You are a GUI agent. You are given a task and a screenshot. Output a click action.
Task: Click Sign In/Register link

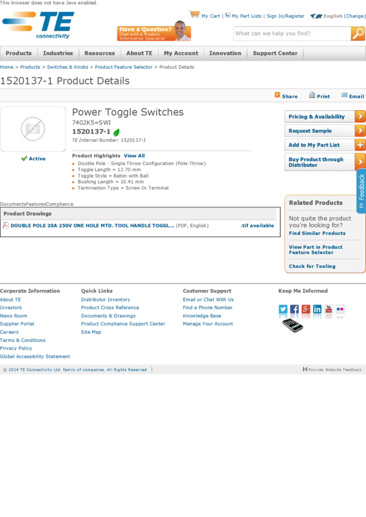[x=286, y=16]
